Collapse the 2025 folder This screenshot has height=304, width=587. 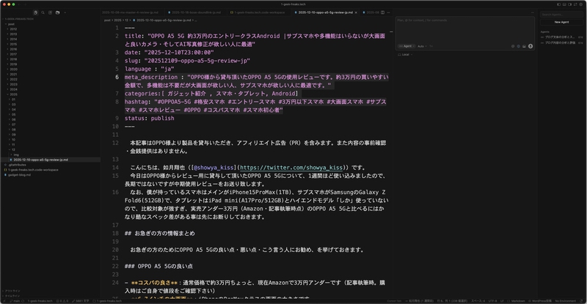[x=13, y=94]
